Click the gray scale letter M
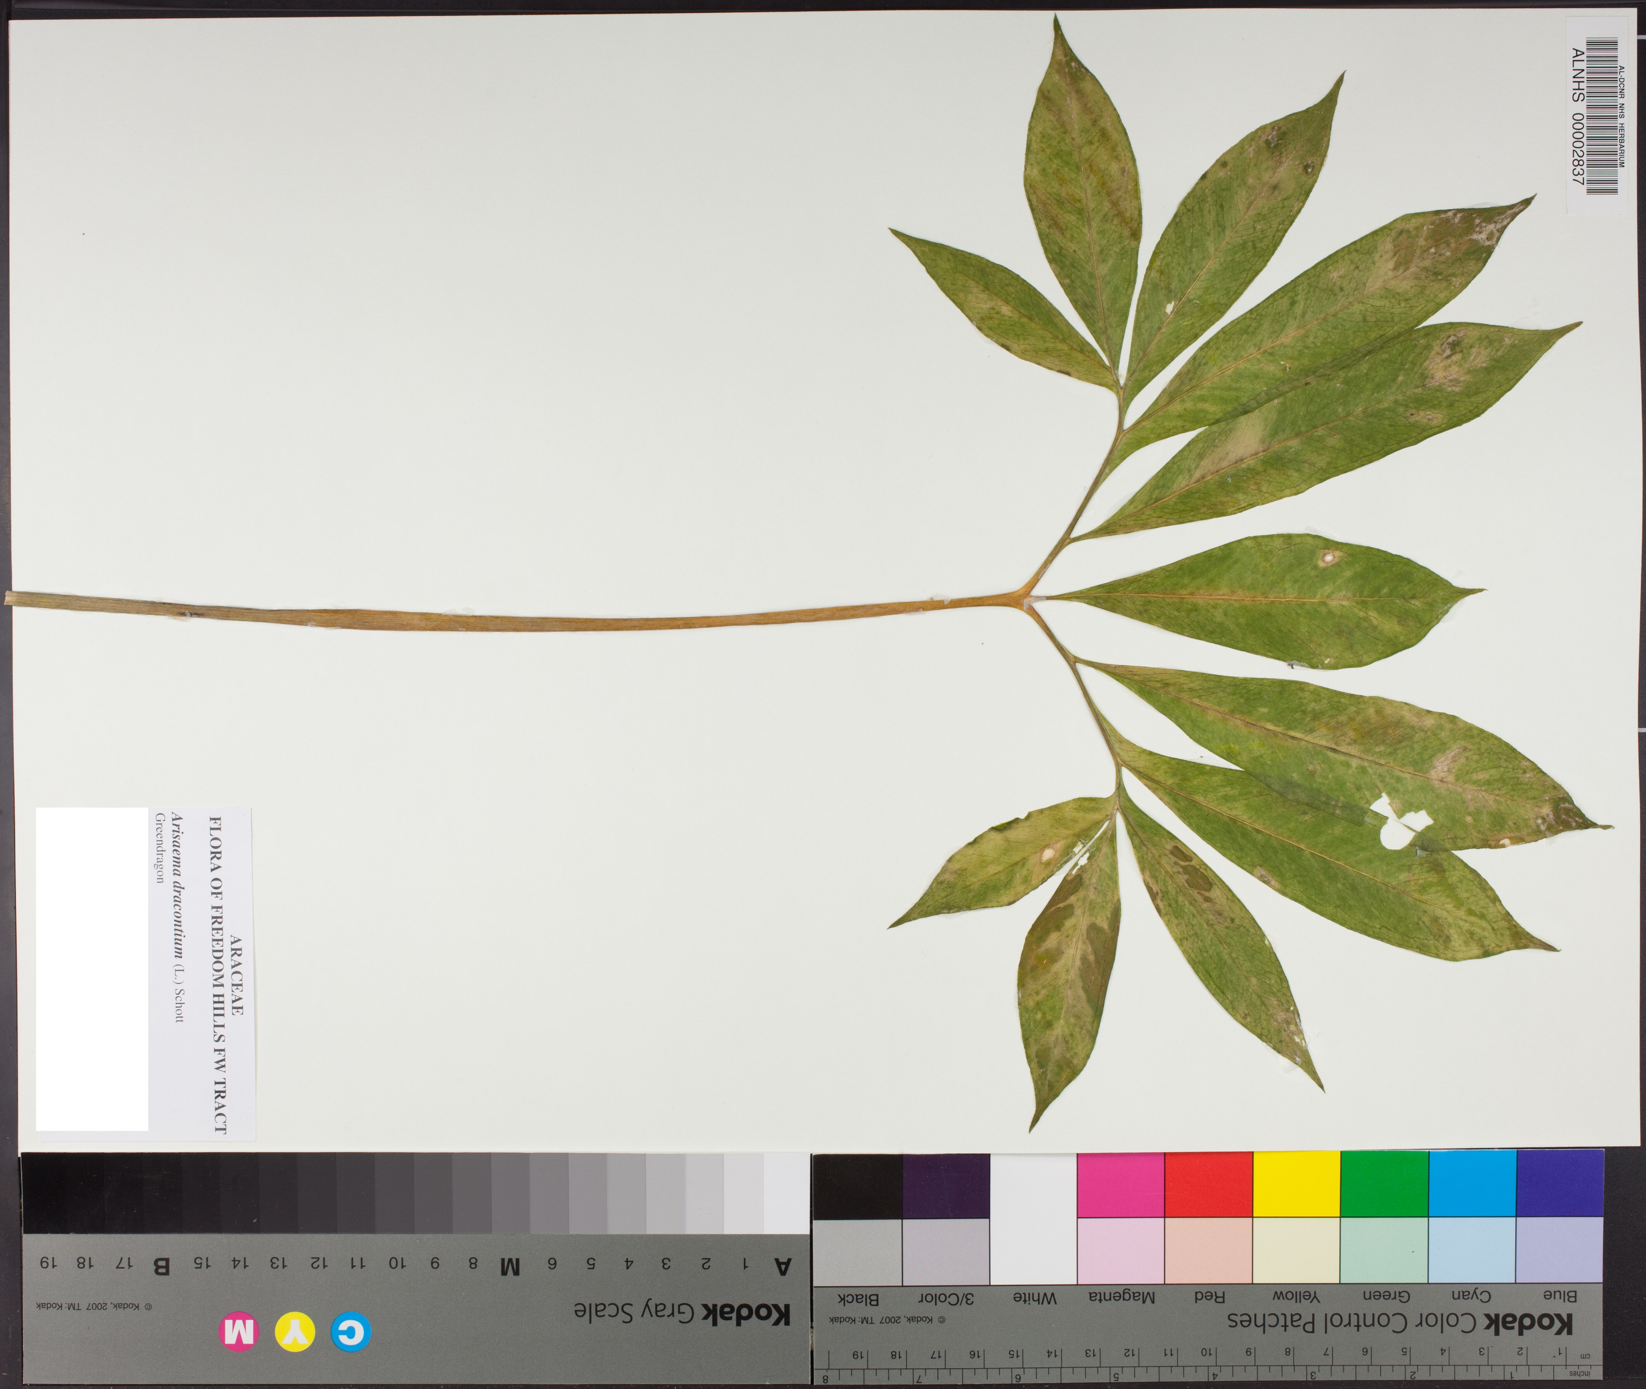 click(x=510, y=1267)
